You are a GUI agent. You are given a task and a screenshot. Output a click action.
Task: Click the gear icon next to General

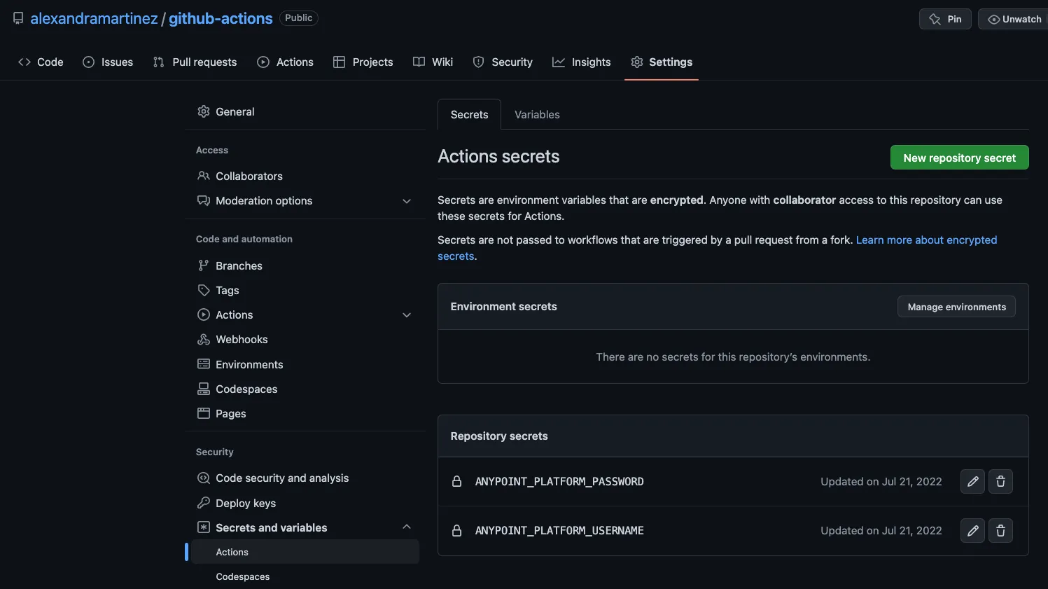click(204, 111)
